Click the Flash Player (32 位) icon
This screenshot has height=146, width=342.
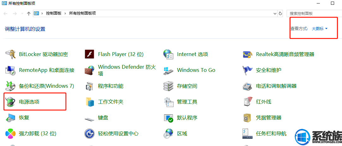pyautogui.click(x=89, y=54)
